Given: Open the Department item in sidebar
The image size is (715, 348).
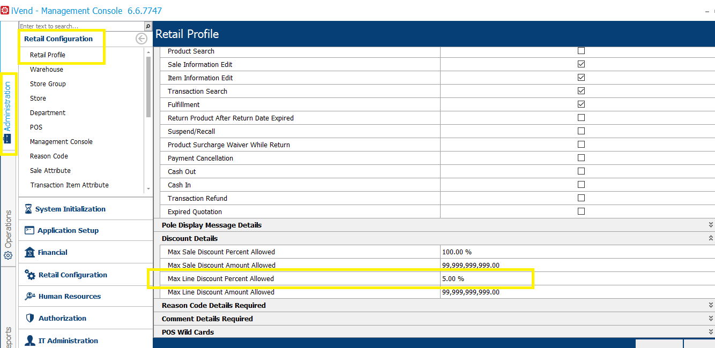Looking at the screenshot, I should (48, 112).
